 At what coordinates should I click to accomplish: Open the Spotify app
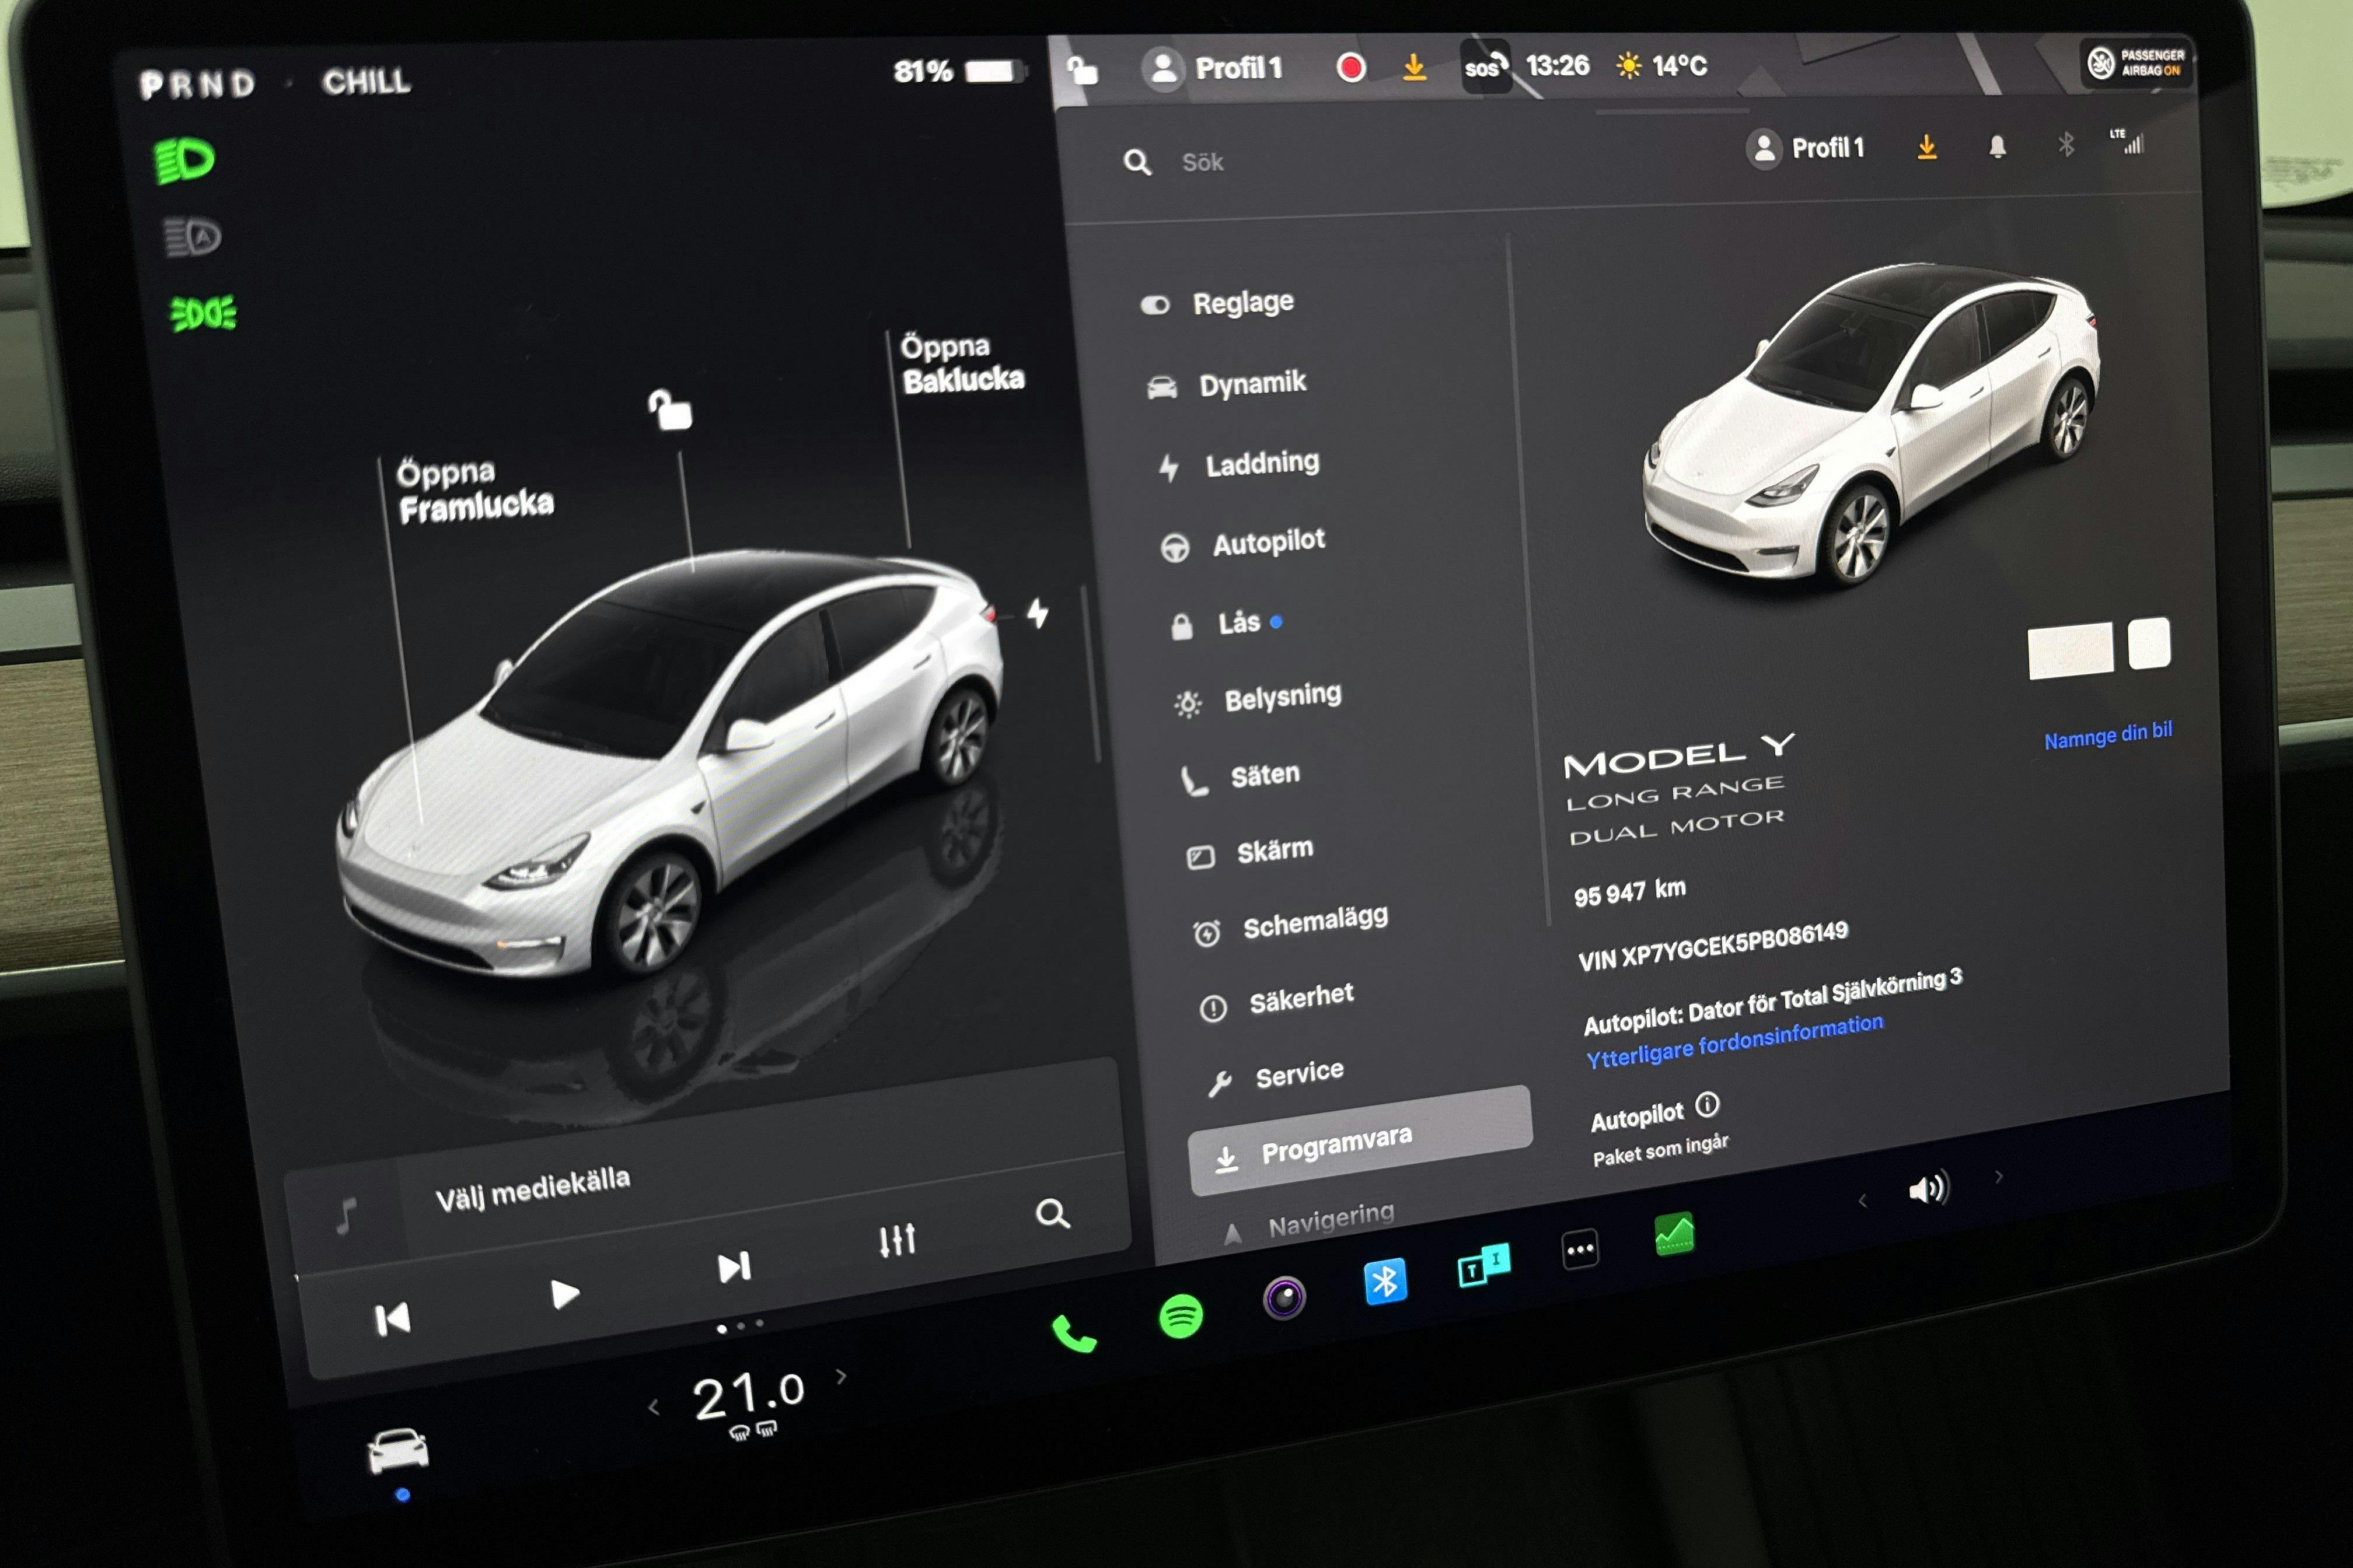point(1181,1316)
